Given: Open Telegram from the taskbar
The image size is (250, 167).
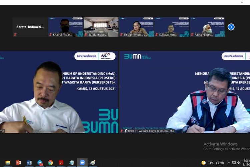Looking at the screenshot, I should [x=40, y=163].
